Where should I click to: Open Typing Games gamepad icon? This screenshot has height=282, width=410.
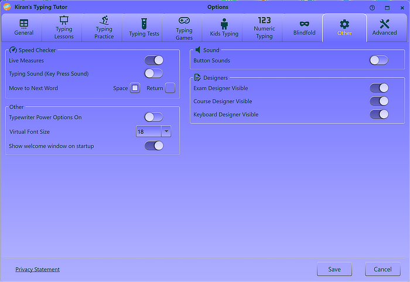click(x=184, y=21)
